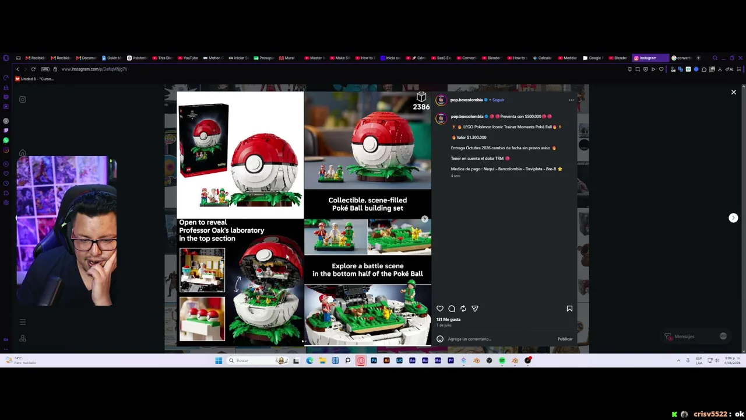Add page to favorites with toolbar heart
The height and width of the screenshot is (420, 746).
pos(661,69)
